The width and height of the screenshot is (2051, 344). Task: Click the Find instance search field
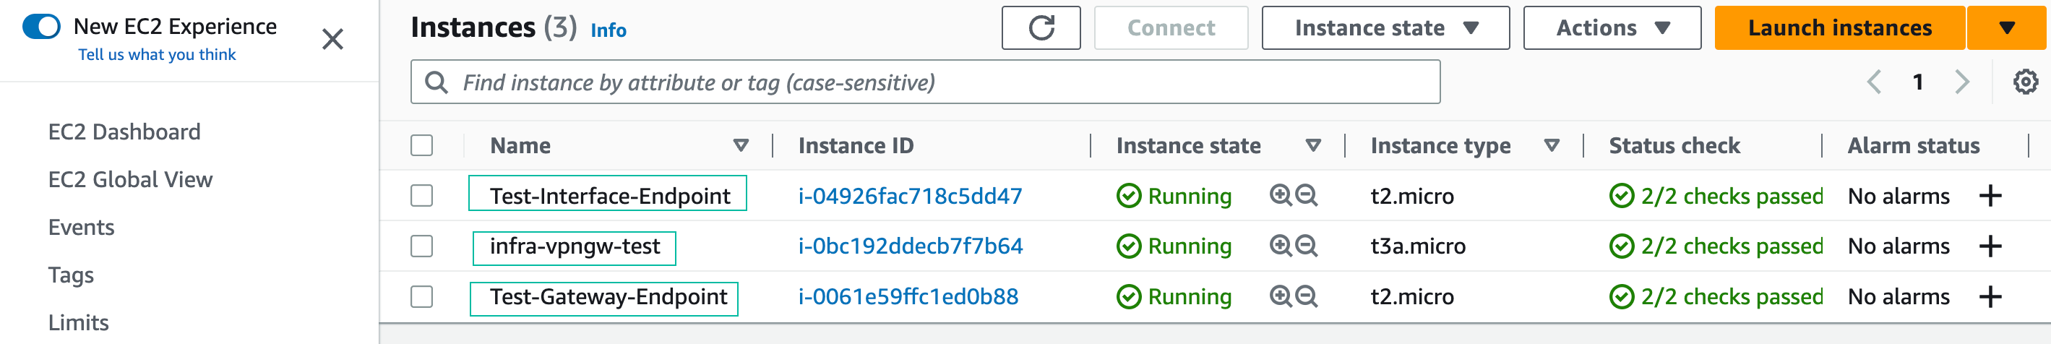924,82
